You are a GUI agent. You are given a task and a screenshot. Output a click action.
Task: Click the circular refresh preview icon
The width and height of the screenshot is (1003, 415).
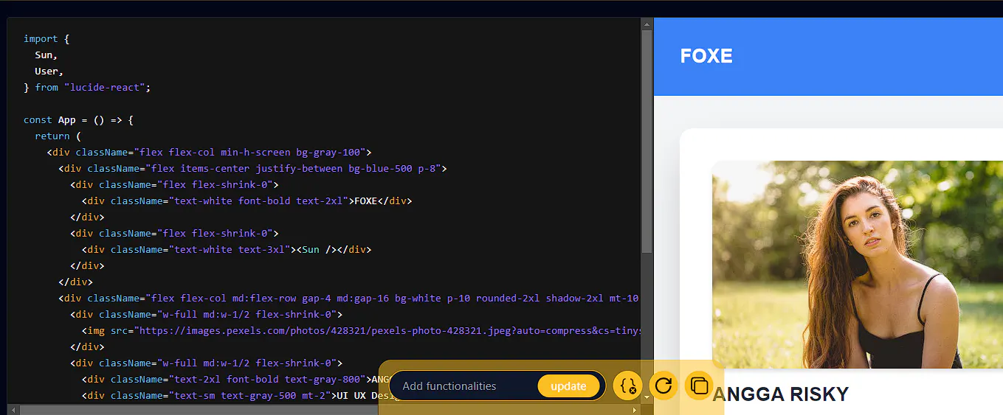click(x=664, y=386)
